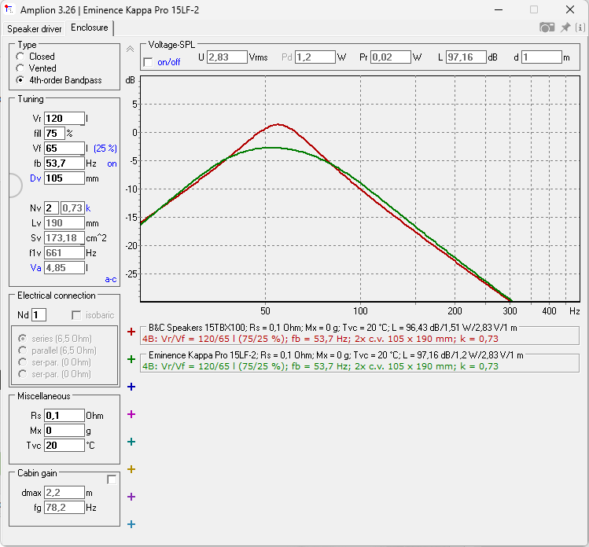Click the Tvc temperature input field
589x547 pixels.
tap(64, 446)
